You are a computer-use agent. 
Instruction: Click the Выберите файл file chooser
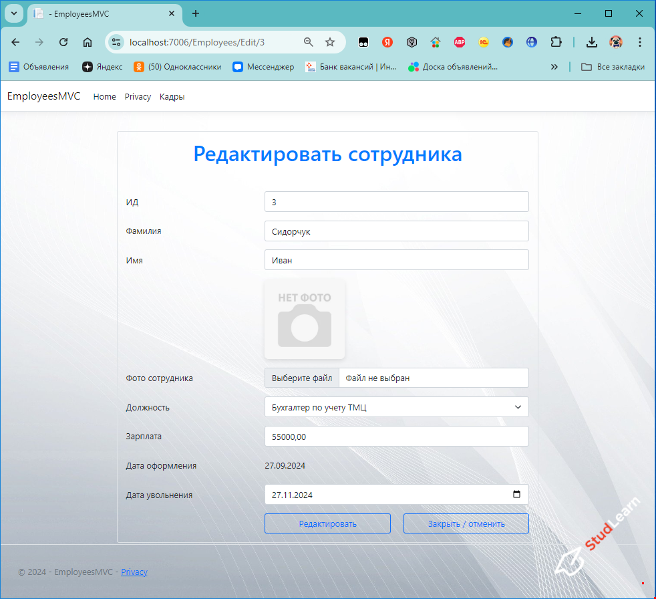302,378
